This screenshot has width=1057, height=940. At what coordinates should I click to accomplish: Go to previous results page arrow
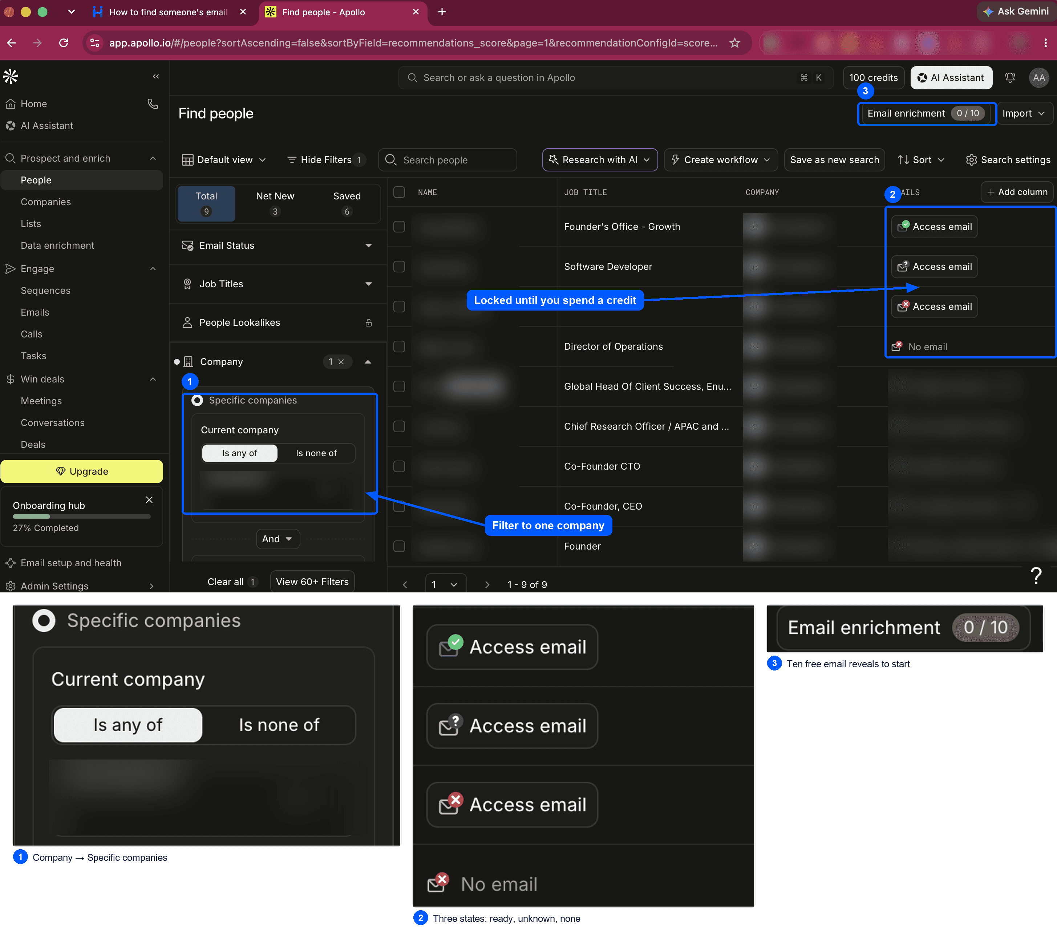click(405, 585)
